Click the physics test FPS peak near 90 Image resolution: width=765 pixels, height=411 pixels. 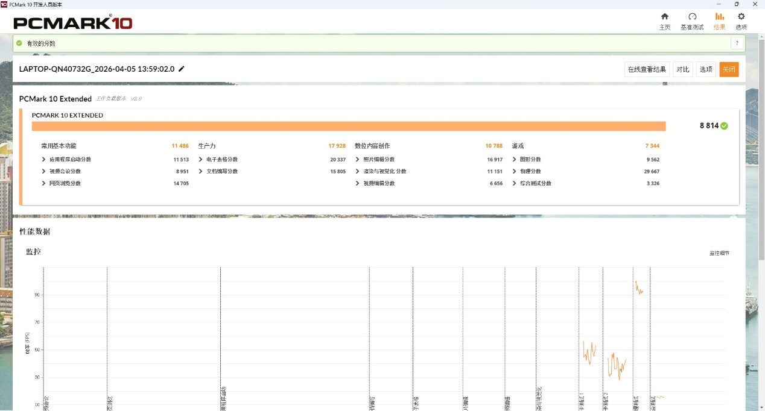coord(638,287)
